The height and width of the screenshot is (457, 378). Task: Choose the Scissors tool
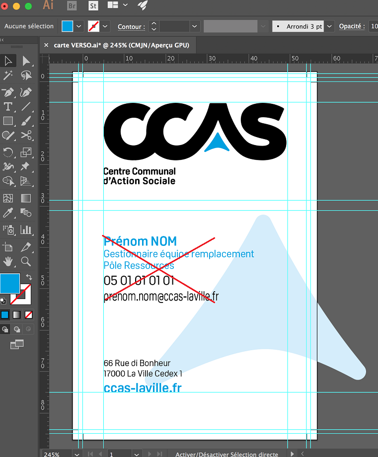[26, 135]
